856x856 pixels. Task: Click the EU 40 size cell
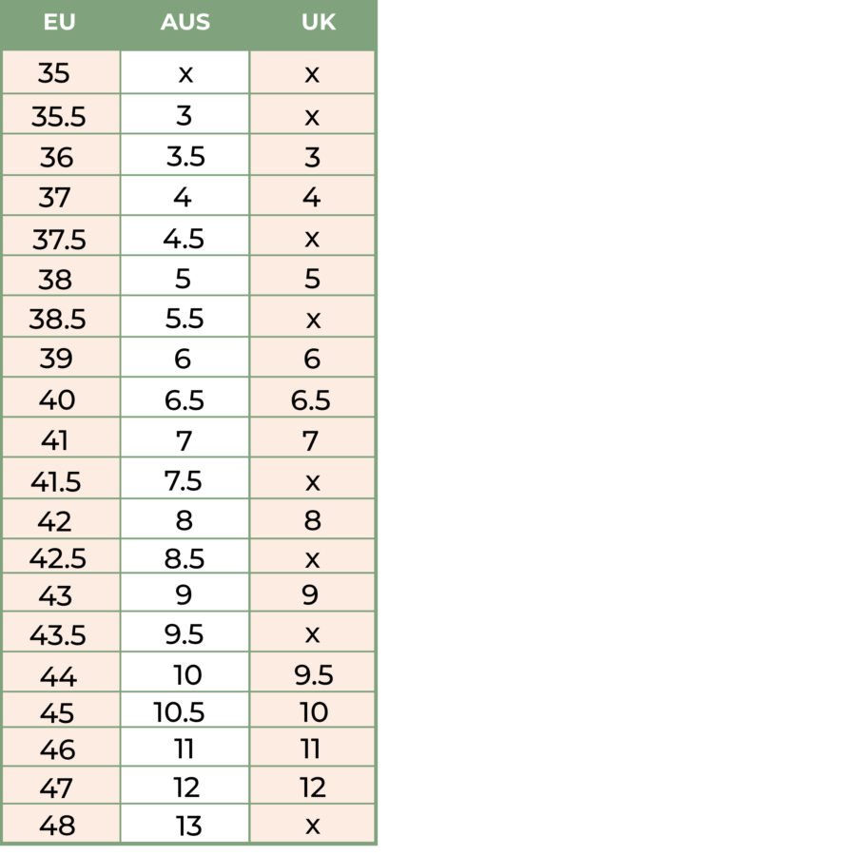pyautogui.click(x=57, y=399)
